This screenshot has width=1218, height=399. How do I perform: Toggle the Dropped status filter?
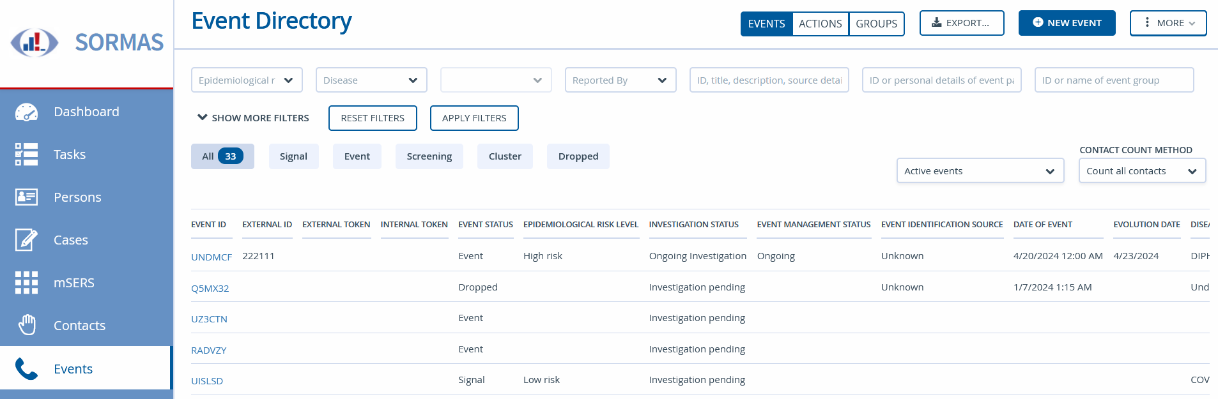578,156
